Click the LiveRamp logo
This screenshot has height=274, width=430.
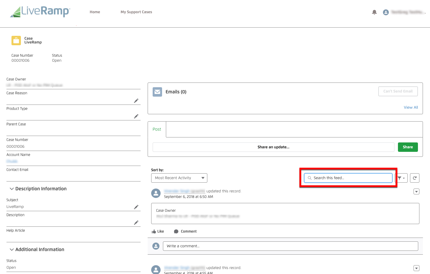click(x=40, y=12)
